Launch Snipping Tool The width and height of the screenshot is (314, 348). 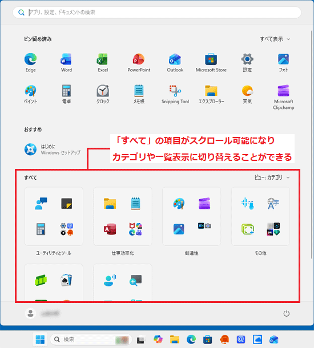click(x=175, y=94)
